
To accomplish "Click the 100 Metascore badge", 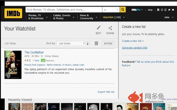I will coord(43,61).
